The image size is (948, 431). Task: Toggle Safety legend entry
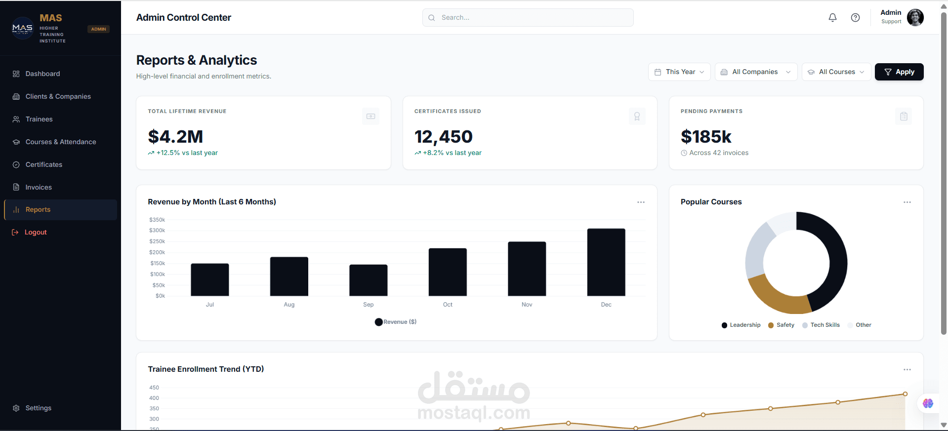(781, 325)
